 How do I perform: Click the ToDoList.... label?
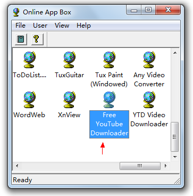pos(29,75)
